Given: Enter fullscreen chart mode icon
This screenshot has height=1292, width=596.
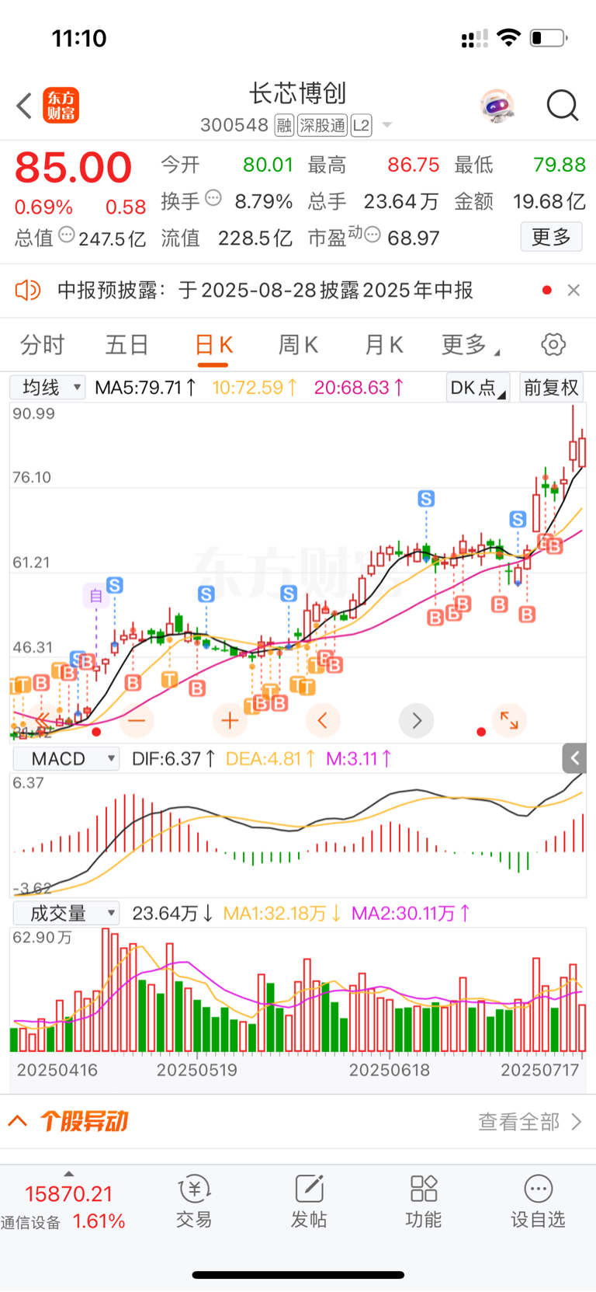Looking at the screenshot, I should pyautogui.click(x=509, y=721).
